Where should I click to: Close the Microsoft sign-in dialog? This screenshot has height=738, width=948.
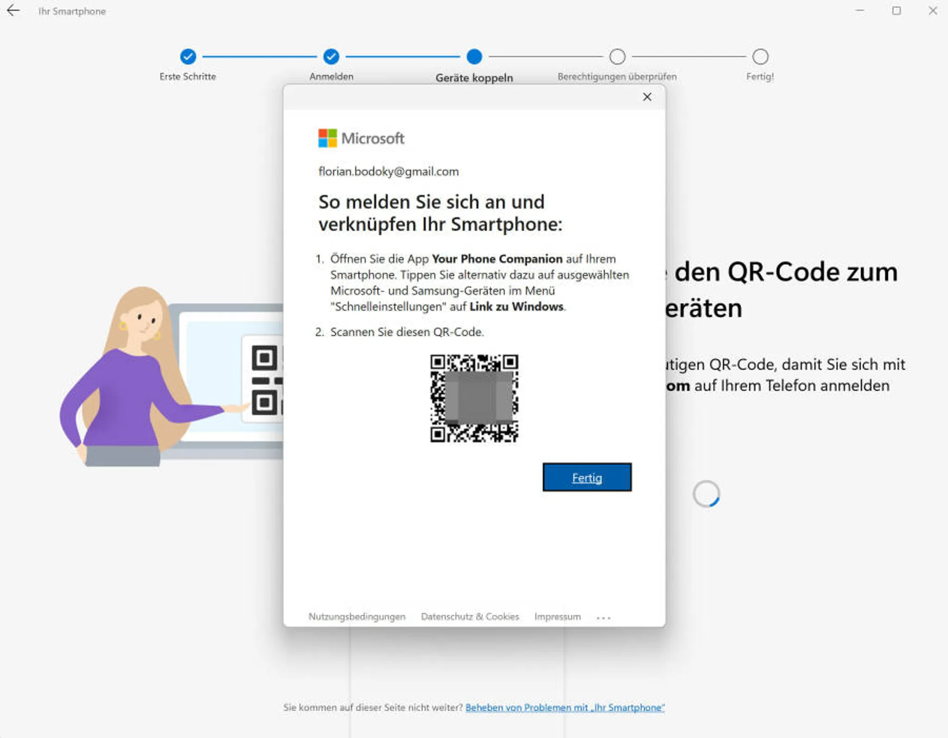(647, 97)
